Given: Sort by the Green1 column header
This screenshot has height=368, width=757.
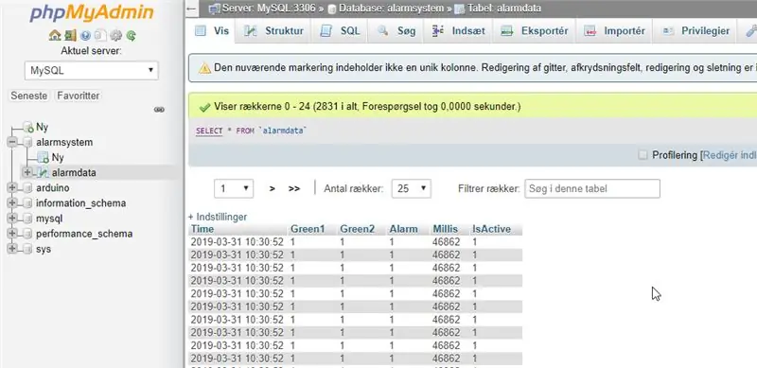Looking at the screenshot, I should coord(308,229).
